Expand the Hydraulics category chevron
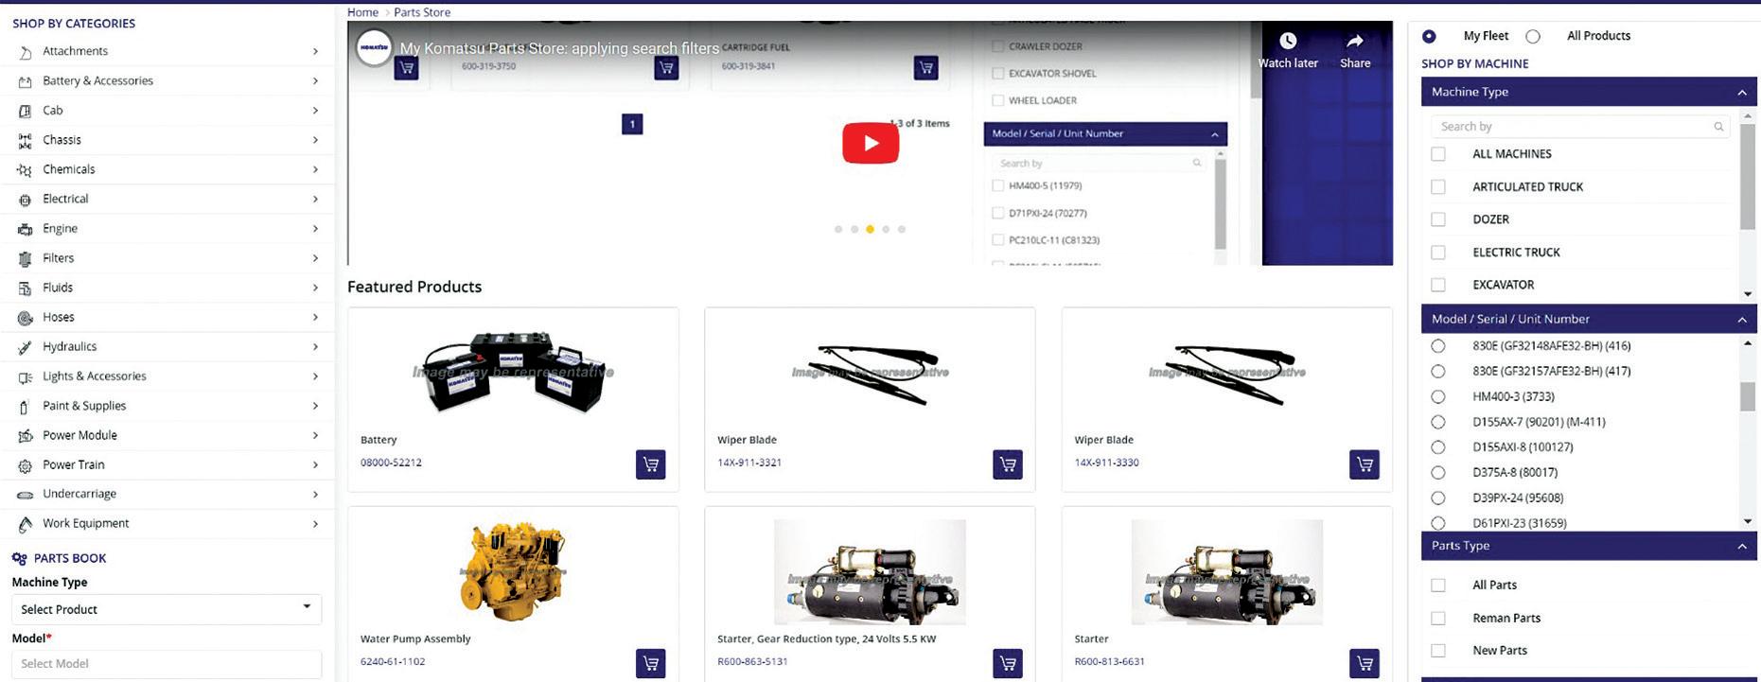This screenshot has height=682, width=1761. [x=315, y=347]
